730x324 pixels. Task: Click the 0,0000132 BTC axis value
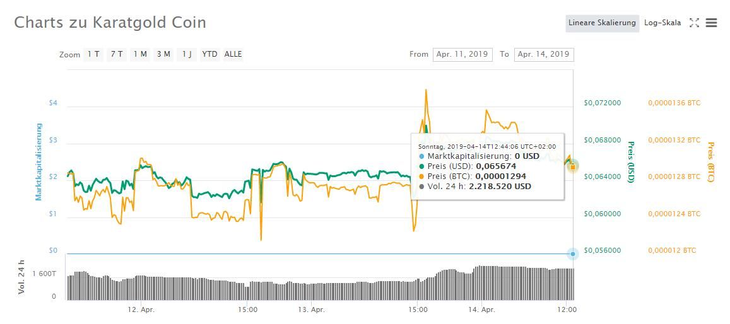674,140
